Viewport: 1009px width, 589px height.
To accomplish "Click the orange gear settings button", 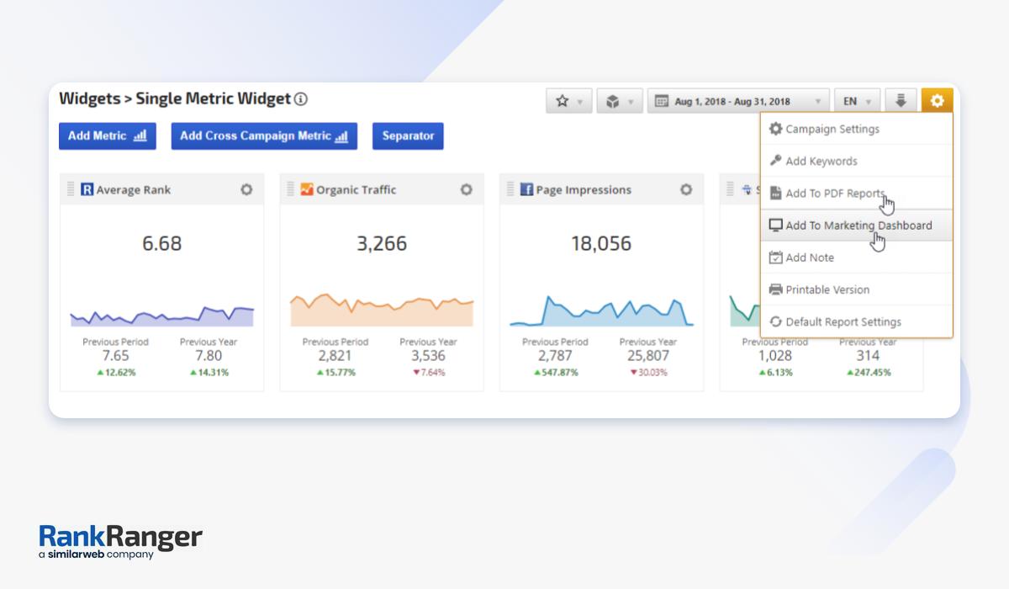I will pyautogui.click(x=937, y=101).
